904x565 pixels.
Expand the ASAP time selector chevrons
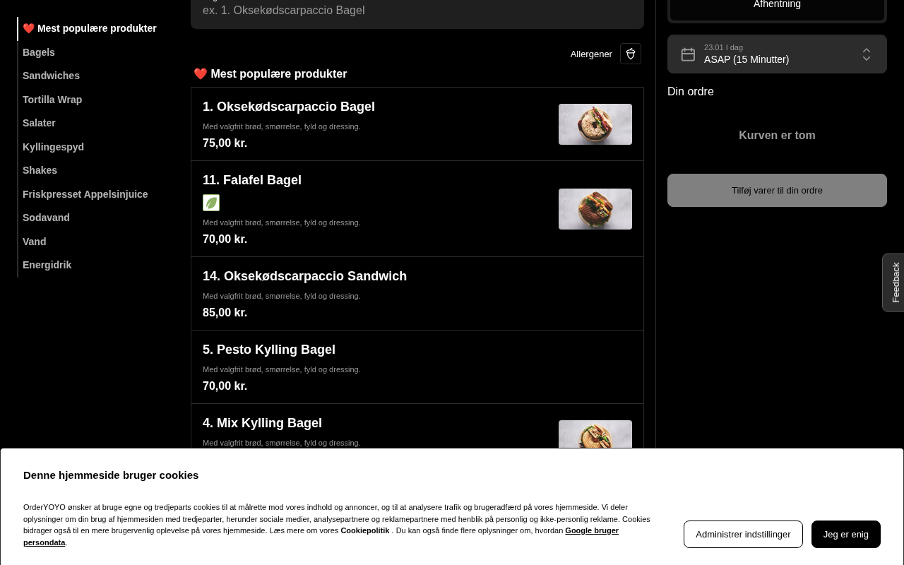pyautogui.click(x=867, y=54)
